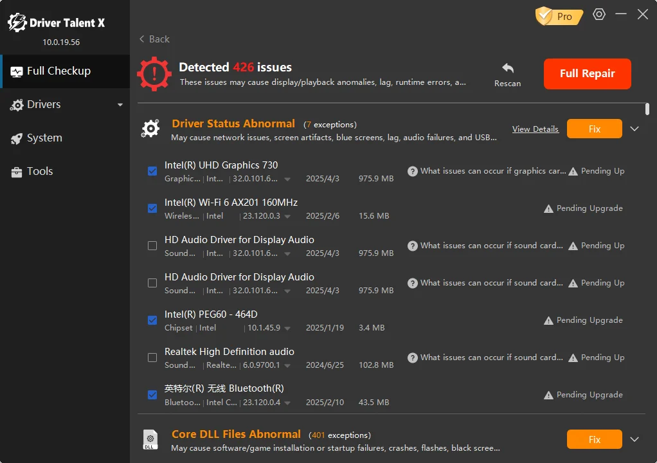Click the Rescan arrow icon

point(507,68)
